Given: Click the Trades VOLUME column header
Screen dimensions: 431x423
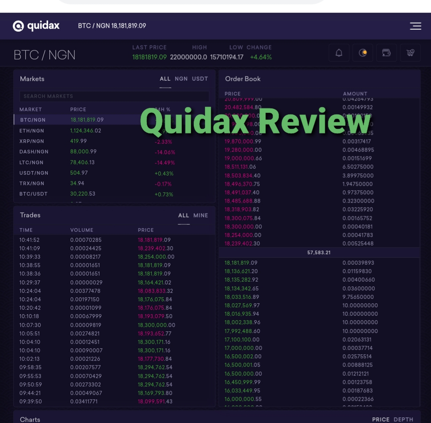Looking at the screenshot, I should (x=81, y=230).
